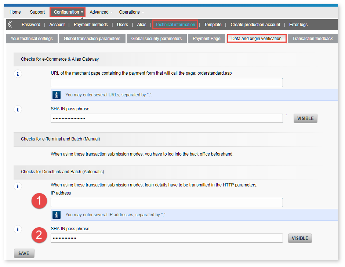Select Technical information submenu item
The height and width of the screenshot is (267, 345).
(175, 25)
